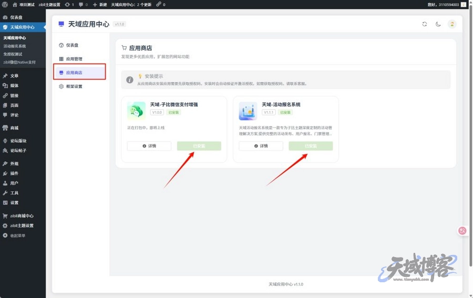The height and width of the screenshot is (298, 473).
Task: Select 天域应用中心 in WordPress sidebar
Action: pos(23,27)
